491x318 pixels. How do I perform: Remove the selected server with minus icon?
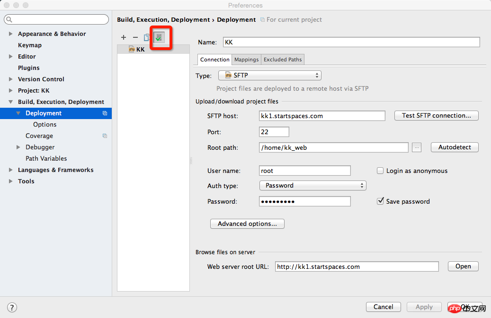[135, 37]
